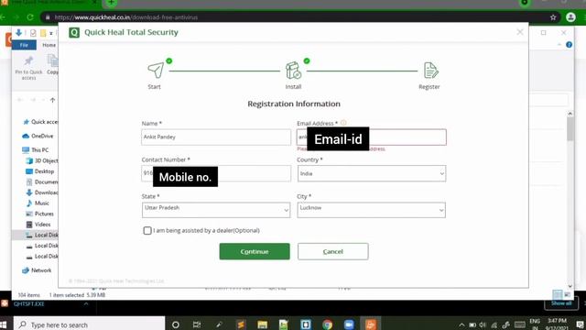Click the browser address bar URL
Screen dimensions: 586x330
tap(126, 17)
